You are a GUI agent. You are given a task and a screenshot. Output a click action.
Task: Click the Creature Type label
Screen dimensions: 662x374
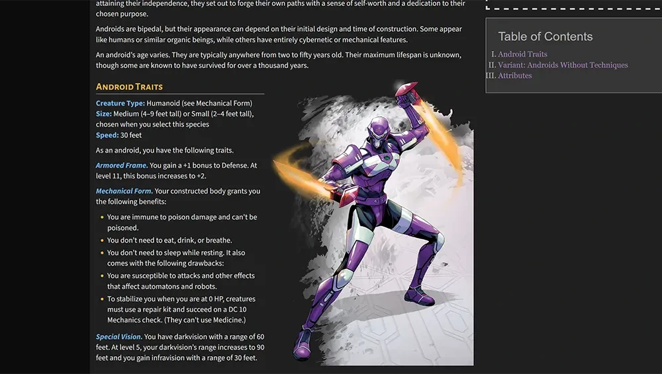coord(120,103)
